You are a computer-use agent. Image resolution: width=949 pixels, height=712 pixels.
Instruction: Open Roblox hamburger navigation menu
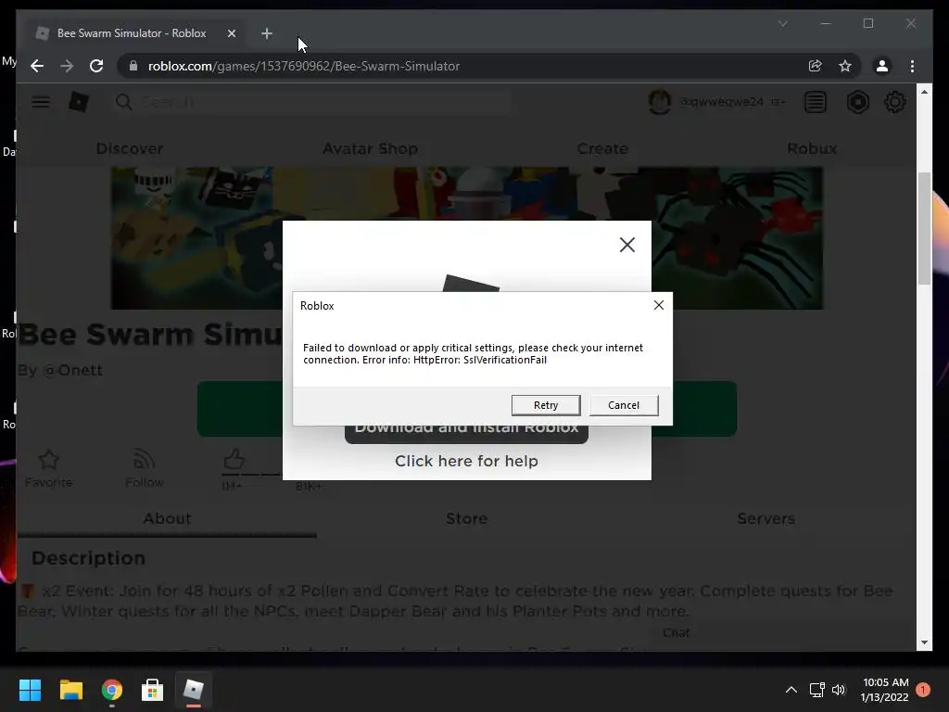(x=41, y=102)
